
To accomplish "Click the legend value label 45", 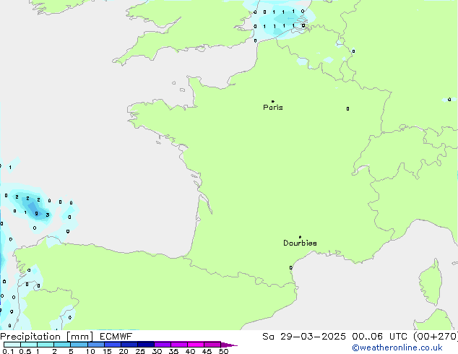I will pos(207,351).
